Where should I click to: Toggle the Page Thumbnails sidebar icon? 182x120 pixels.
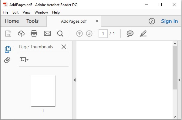pos(8,49)
